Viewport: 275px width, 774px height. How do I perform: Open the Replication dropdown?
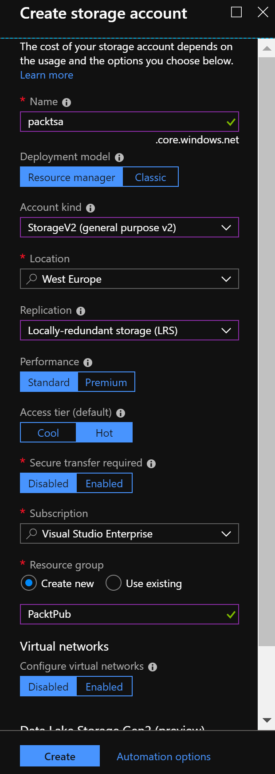[130, 331]
